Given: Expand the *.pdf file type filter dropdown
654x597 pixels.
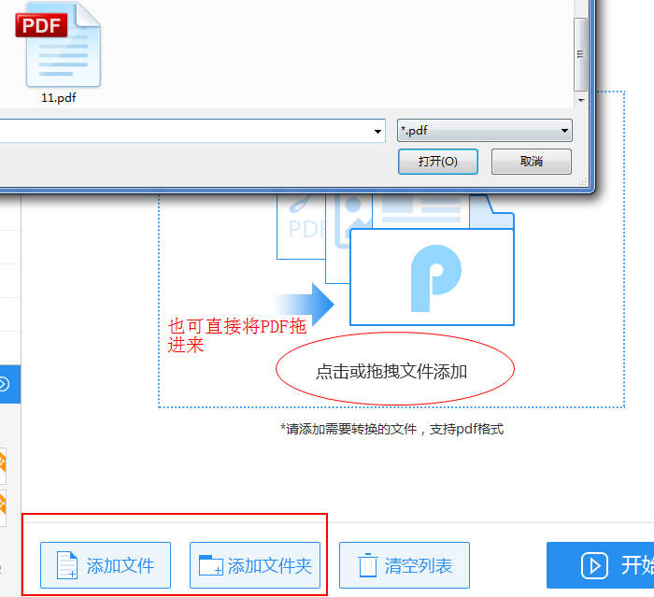Looking at the screenshot, I should [485, 131].
